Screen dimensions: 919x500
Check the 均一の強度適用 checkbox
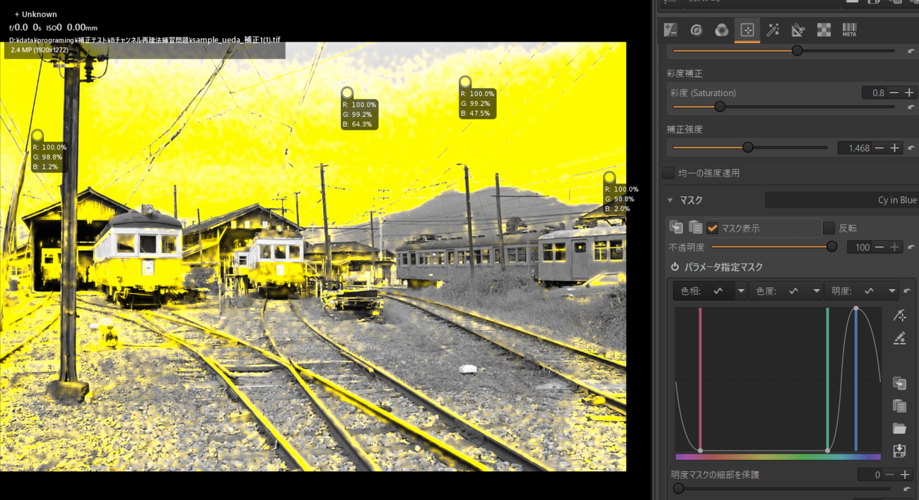[x=668, y=173]
